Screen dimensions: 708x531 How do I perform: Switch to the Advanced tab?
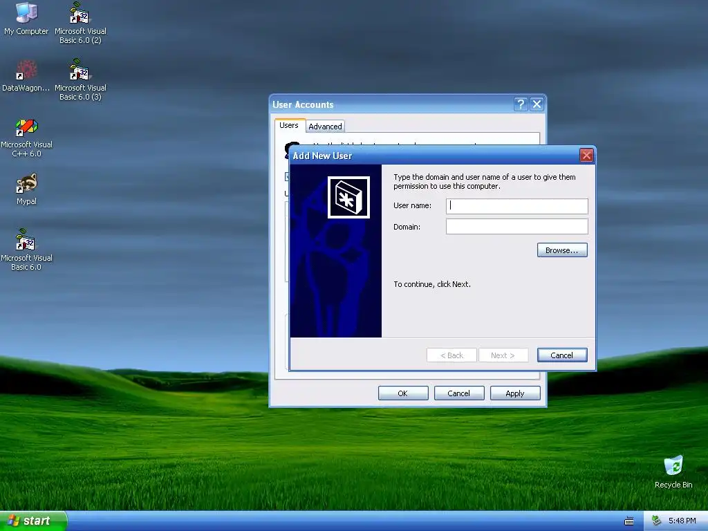pos(325,127)
